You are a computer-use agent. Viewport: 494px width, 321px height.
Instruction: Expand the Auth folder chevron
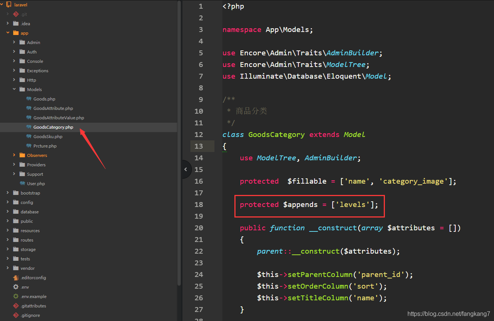pyautogui.click(x=14, y=52)
